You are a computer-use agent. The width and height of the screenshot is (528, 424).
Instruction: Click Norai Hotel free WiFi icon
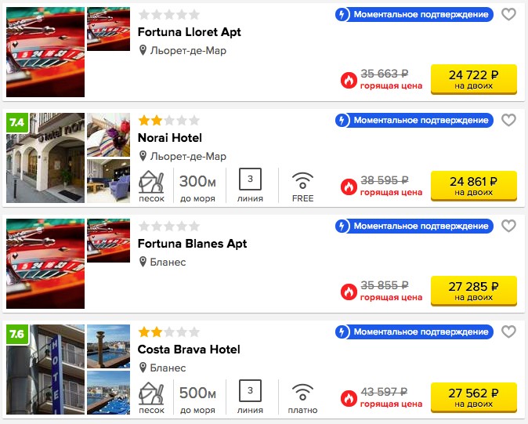click(x=302, y=180)
